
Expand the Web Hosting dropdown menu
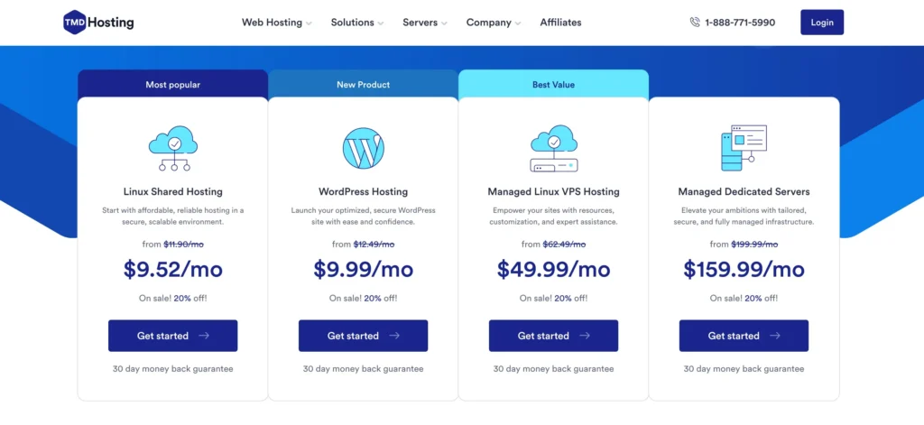click(276, 23)
